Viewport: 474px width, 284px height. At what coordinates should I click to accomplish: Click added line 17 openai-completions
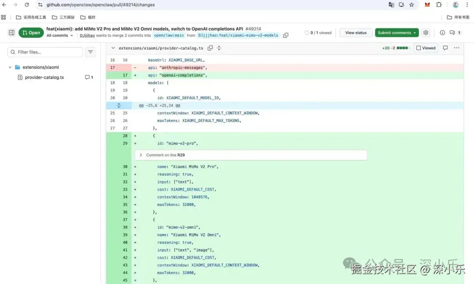(x=285, y=75)
